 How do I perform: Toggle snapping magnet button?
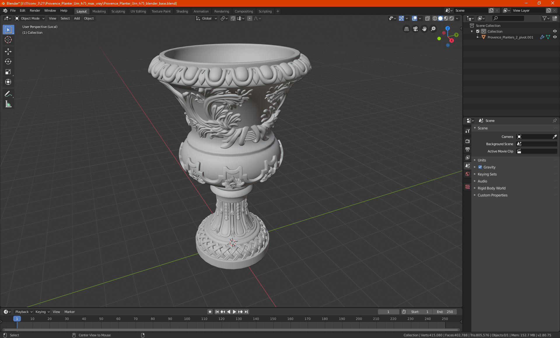click(x=233, y=18)
